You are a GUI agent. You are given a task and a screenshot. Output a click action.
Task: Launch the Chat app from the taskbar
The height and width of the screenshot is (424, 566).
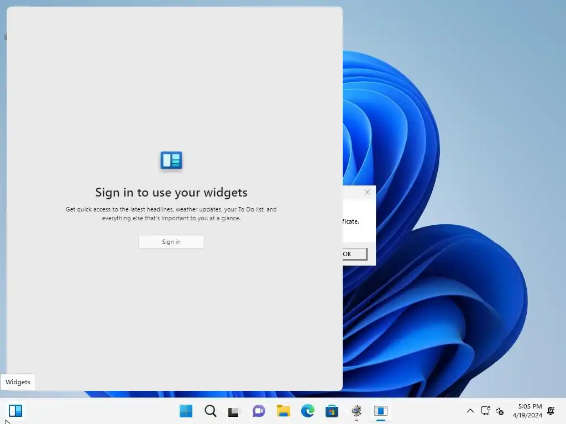coord(259,411)
